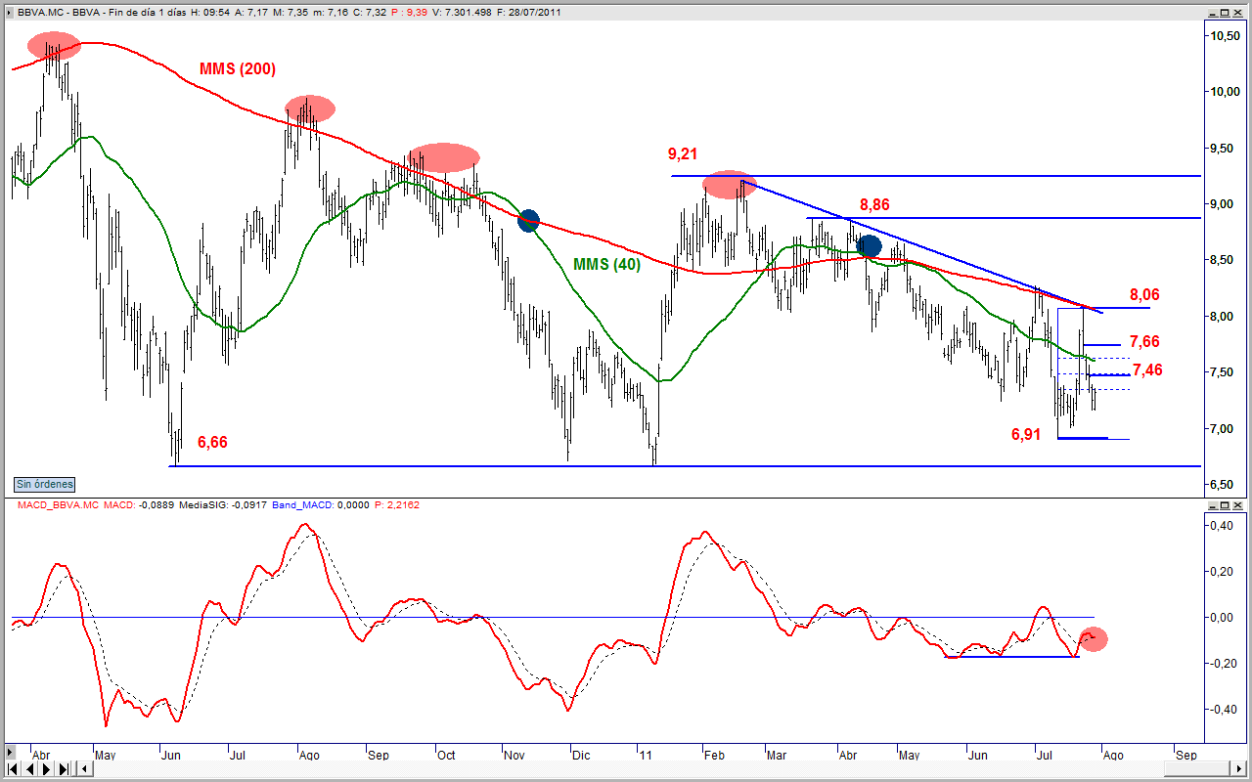Click the 'V: 7.301.498' volume value
The width and height of the screenshot is (1252, 782).
point(464,13)
